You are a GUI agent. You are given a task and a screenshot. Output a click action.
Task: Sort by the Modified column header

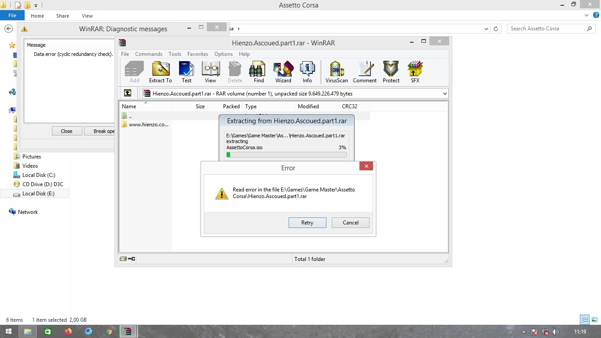click(x=317, y=107)
